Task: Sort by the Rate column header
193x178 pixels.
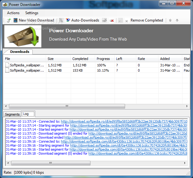Action: 147,59
